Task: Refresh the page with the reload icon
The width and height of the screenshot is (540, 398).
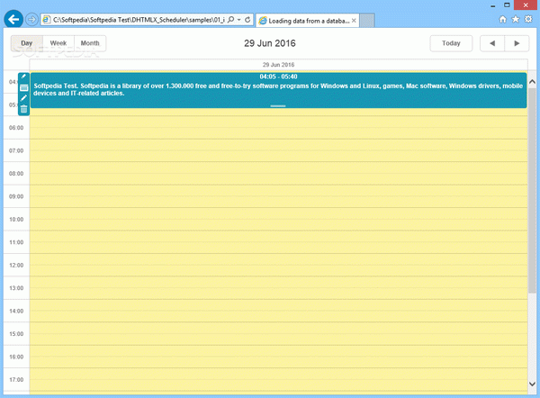Action: coord(247,20)
